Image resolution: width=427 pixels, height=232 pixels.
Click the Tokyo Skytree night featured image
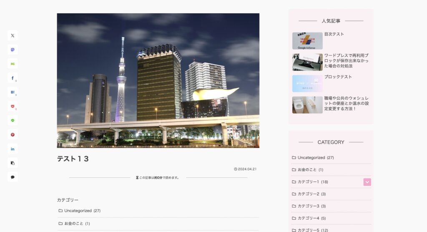(158, 80)
